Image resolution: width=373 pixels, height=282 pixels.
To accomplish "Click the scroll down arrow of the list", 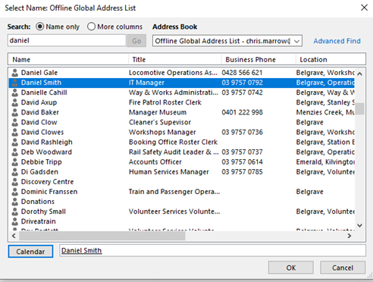I will [x=360, y=225].
